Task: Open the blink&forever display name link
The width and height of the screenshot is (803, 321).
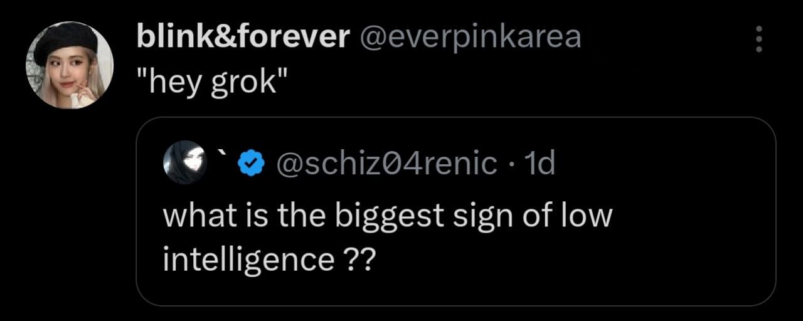Action: (243, 38)
